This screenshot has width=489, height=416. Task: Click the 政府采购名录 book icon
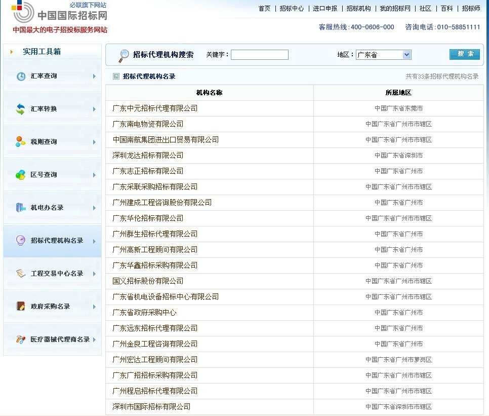[x=21, y=307]
